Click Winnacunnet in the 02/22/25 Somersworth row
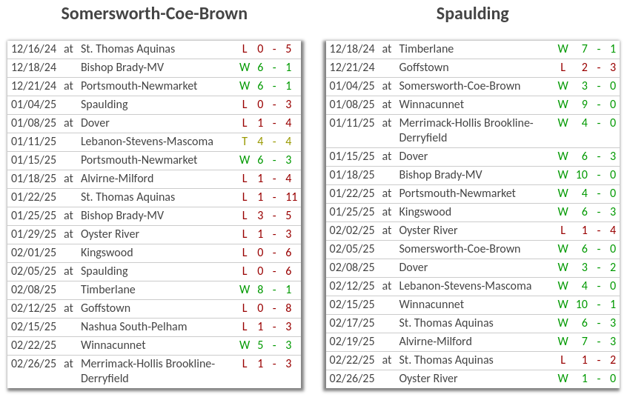The width and height of the screenshot is (630, 400). pyautogui.click(x=113, y=345)
